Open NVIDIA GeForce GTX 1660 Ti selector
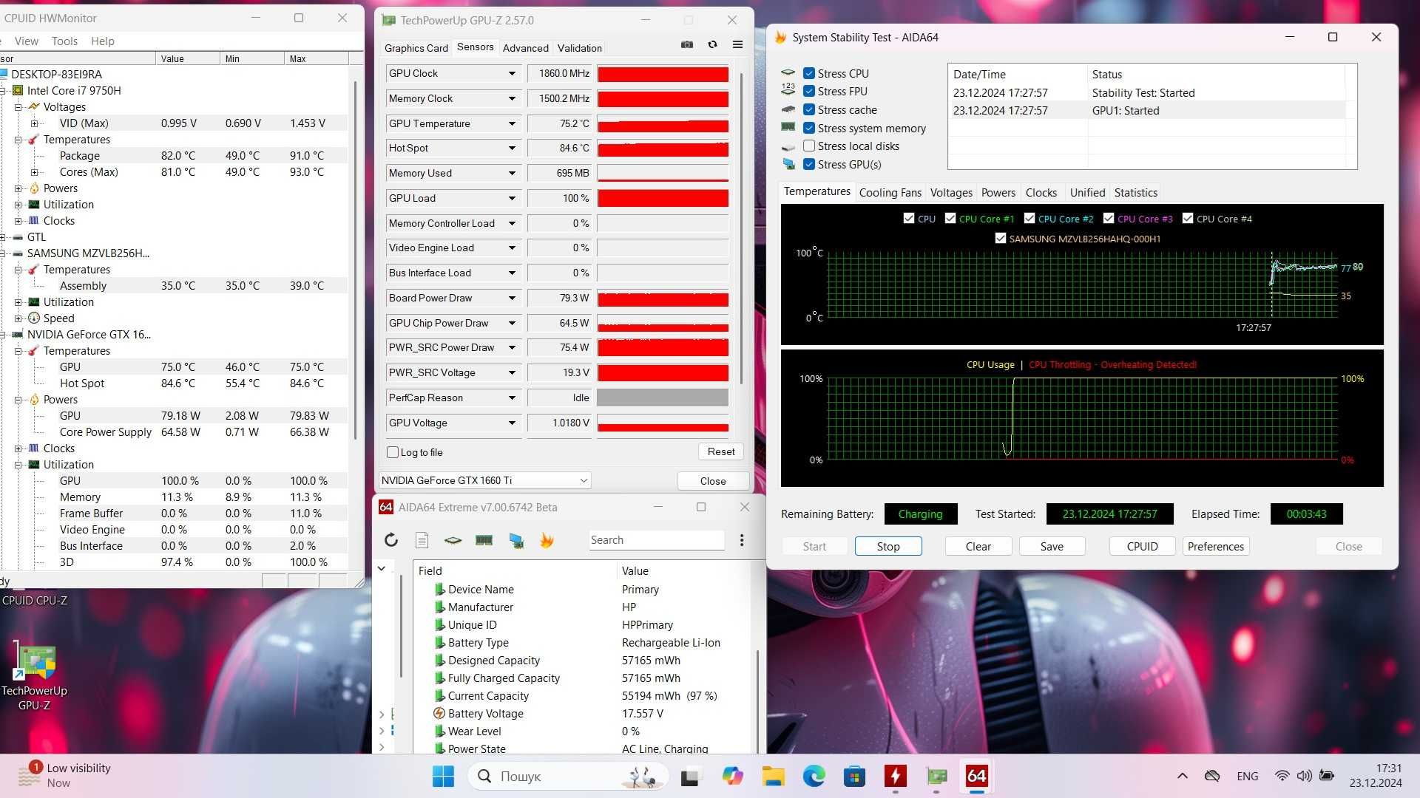The height and width of the screenshot is (798, 1420). (484, 480)
